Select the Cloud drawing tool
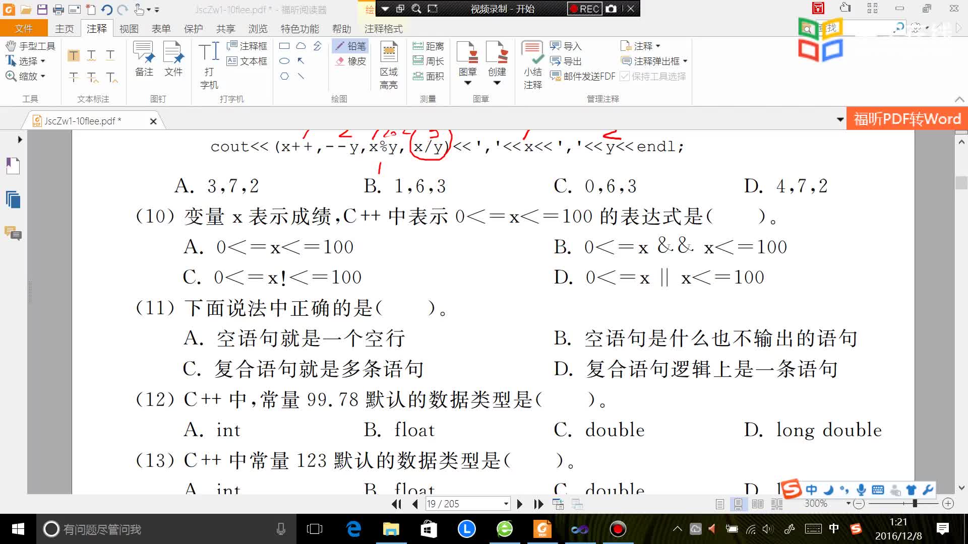The width and height of the screenshot is (968, 544). (301, 46)
